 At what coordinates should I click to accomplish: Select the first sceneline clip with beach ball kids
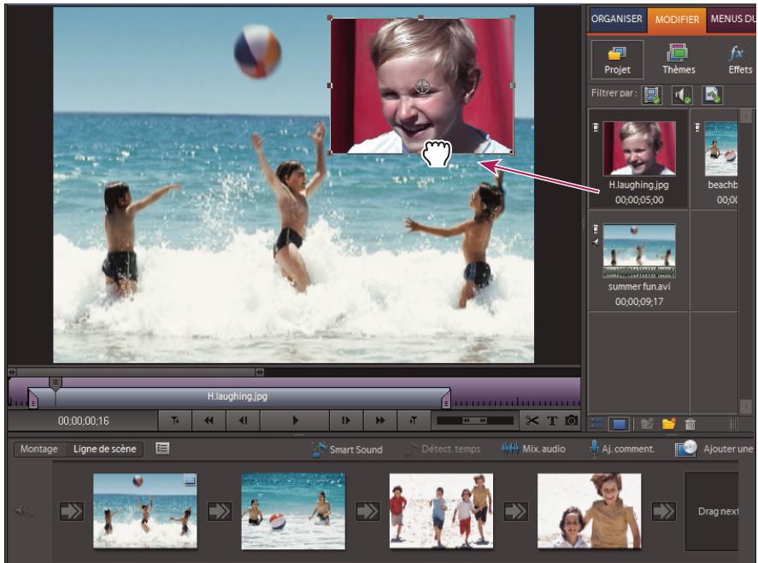(x=145, y=511)
